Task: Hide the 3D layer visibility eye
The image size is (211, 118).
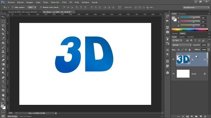Action: point(173,59)
